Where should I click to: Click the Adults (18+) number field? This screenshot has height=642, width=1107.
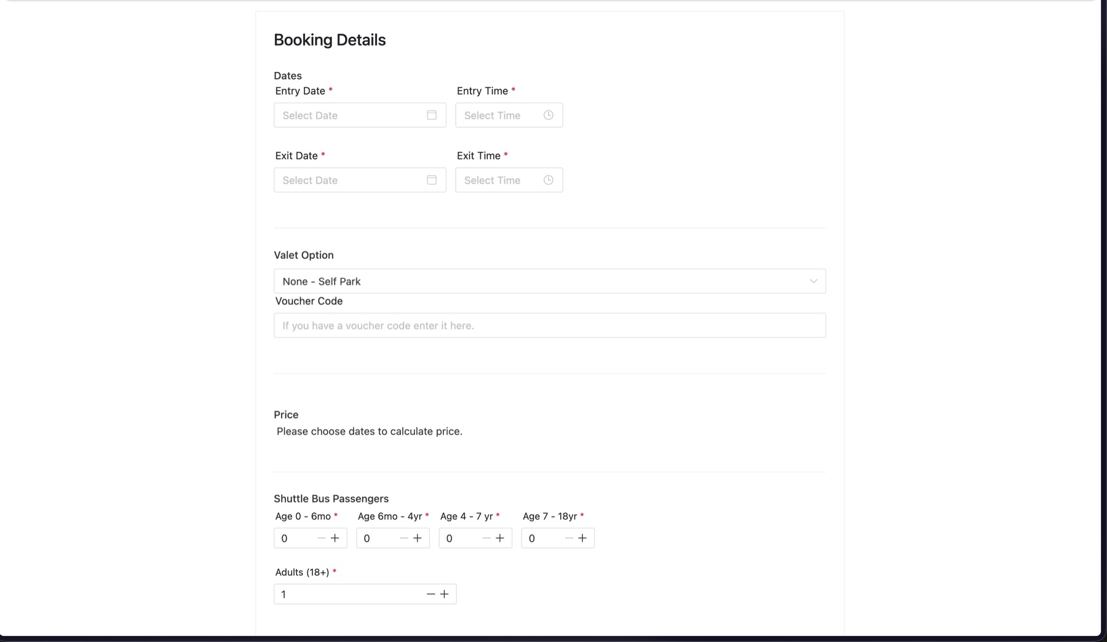pos(365,594)
